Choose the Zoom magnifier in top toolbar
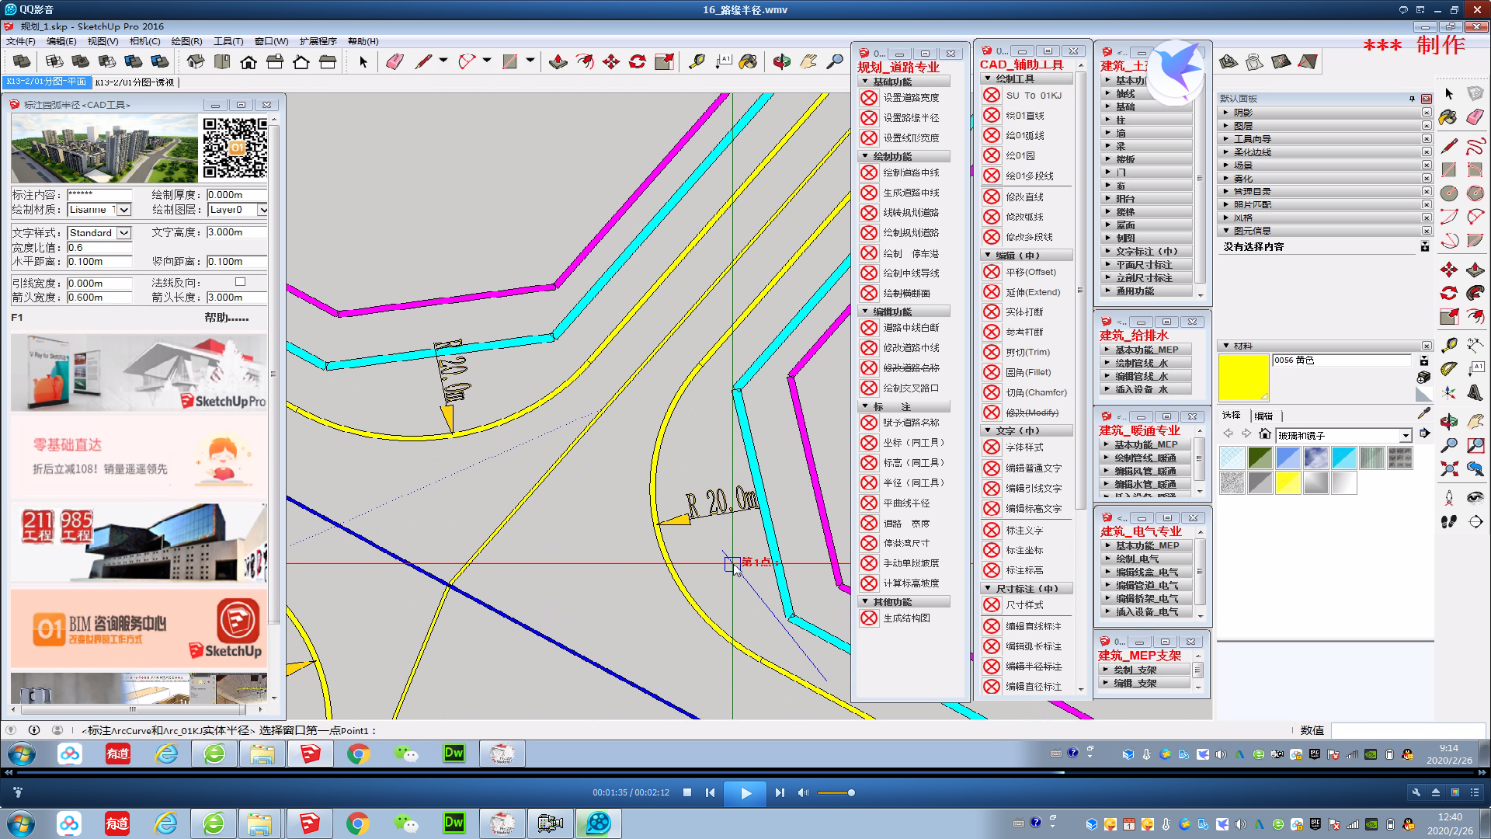The height and width of the screenshot is (839, 1491). coord(835,62)
